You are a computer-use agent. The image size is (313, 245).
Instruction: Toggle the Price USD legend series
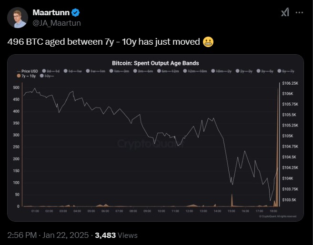[28, 71]
